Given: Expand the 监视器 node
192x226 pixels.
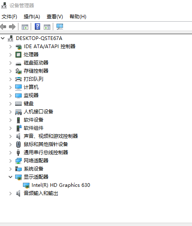Looking at the screenshot, I should 10,95.
